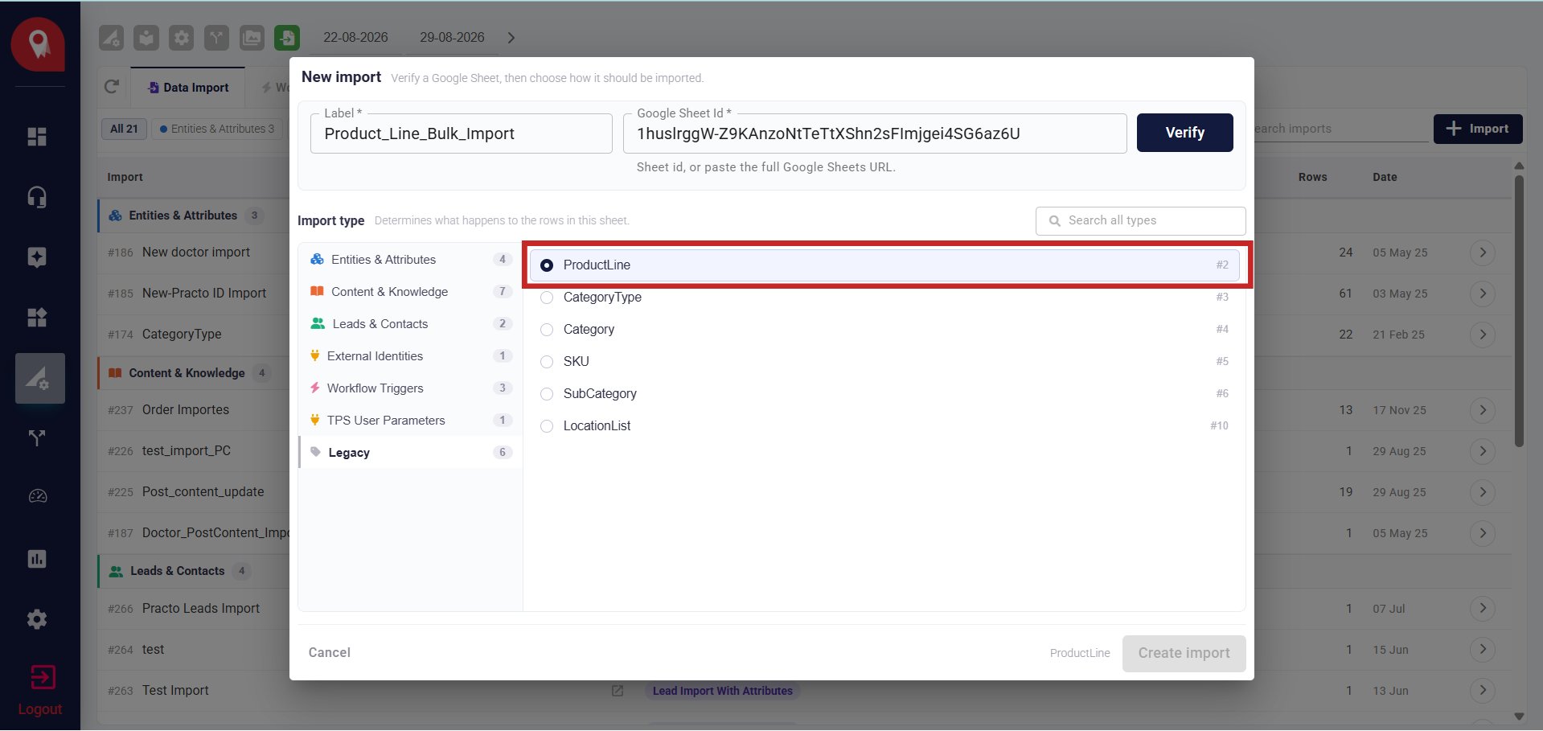Image resolution: width=1543 pixels, height=731 pixels.
Task: Click Cancel in New import dialog
Action: pyautogui.click(x=330, y=652)
